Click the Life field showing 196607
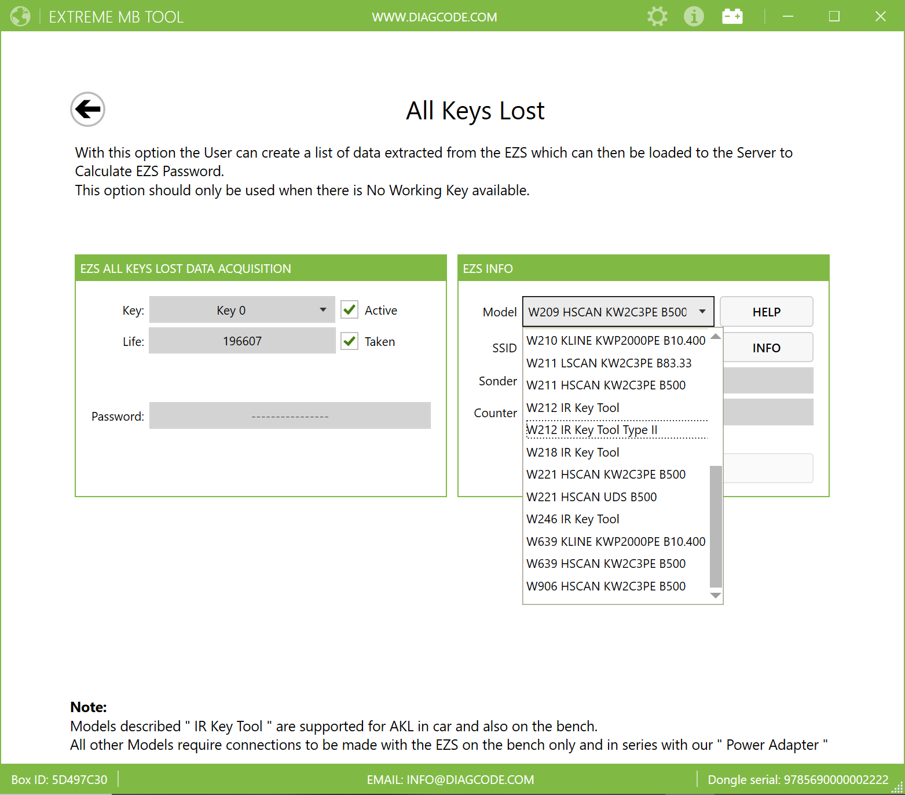Image resolution: width=905 pixels, height=795 pixels. click(x=242, y=341)
